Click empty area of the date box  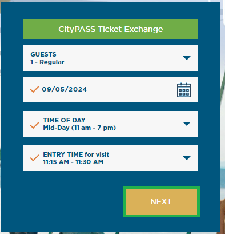pyautogui.click(x=131, y=90)
